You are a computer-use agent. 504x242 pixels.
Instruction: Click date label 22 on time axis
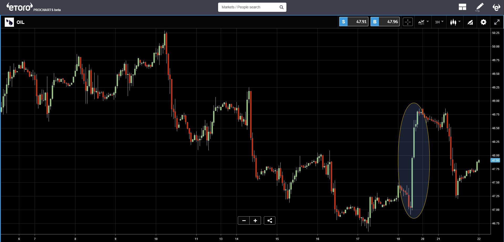tap(479, 239)
